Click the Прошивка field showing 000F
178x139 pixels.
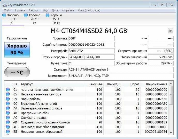pos(91,38)
